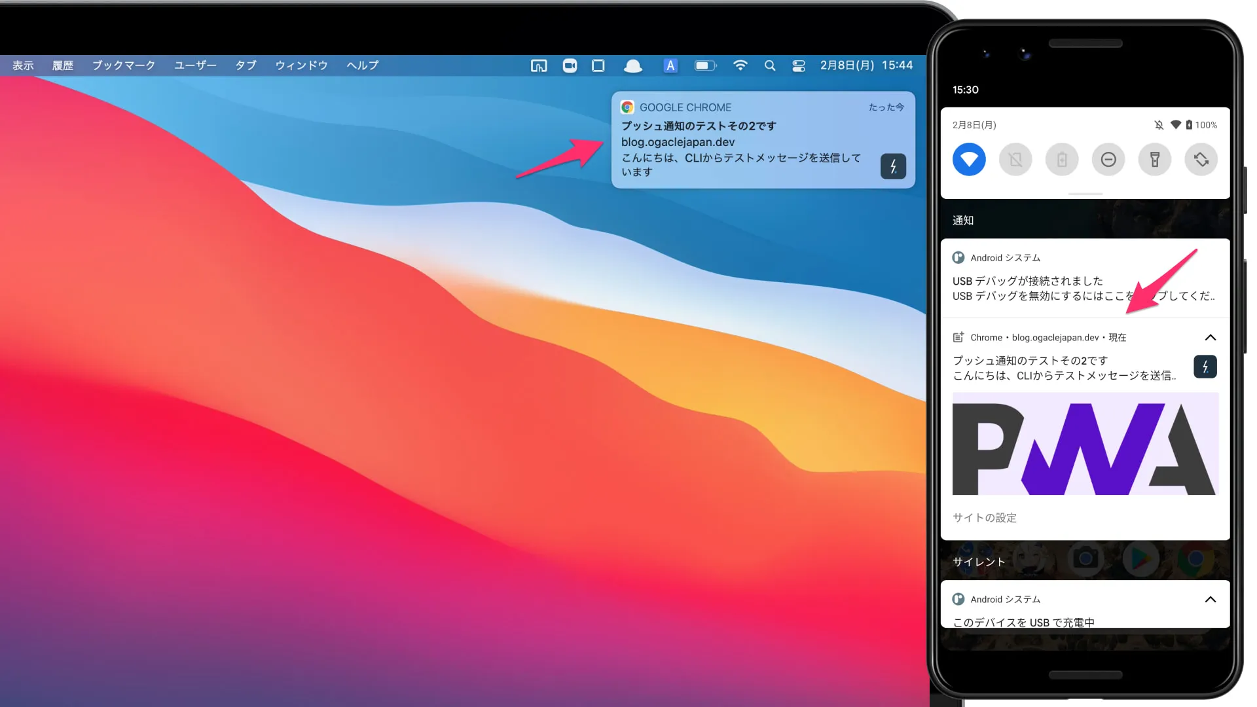Click the lightning bolt action in notification
This screenshot has width=1257, height=707.
[893, 166]
